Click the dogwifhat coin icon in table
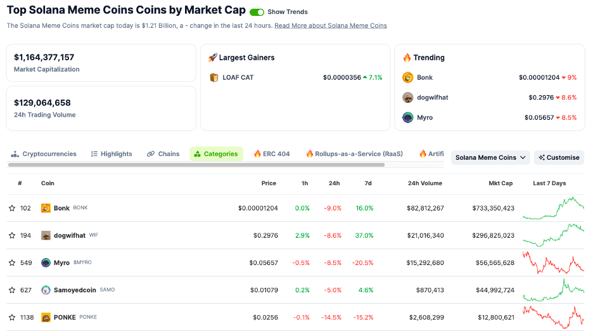The width and height of the screenshot is (593, 331). [x=46, y=235]
